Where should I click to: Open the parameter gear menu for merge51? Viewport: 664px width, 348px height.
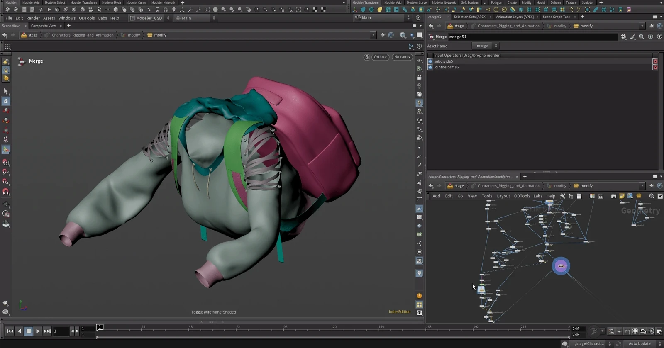click(623, 37)
